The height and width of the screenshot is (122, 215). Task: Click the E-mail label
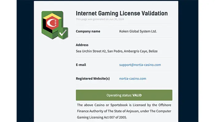[81, 65]
